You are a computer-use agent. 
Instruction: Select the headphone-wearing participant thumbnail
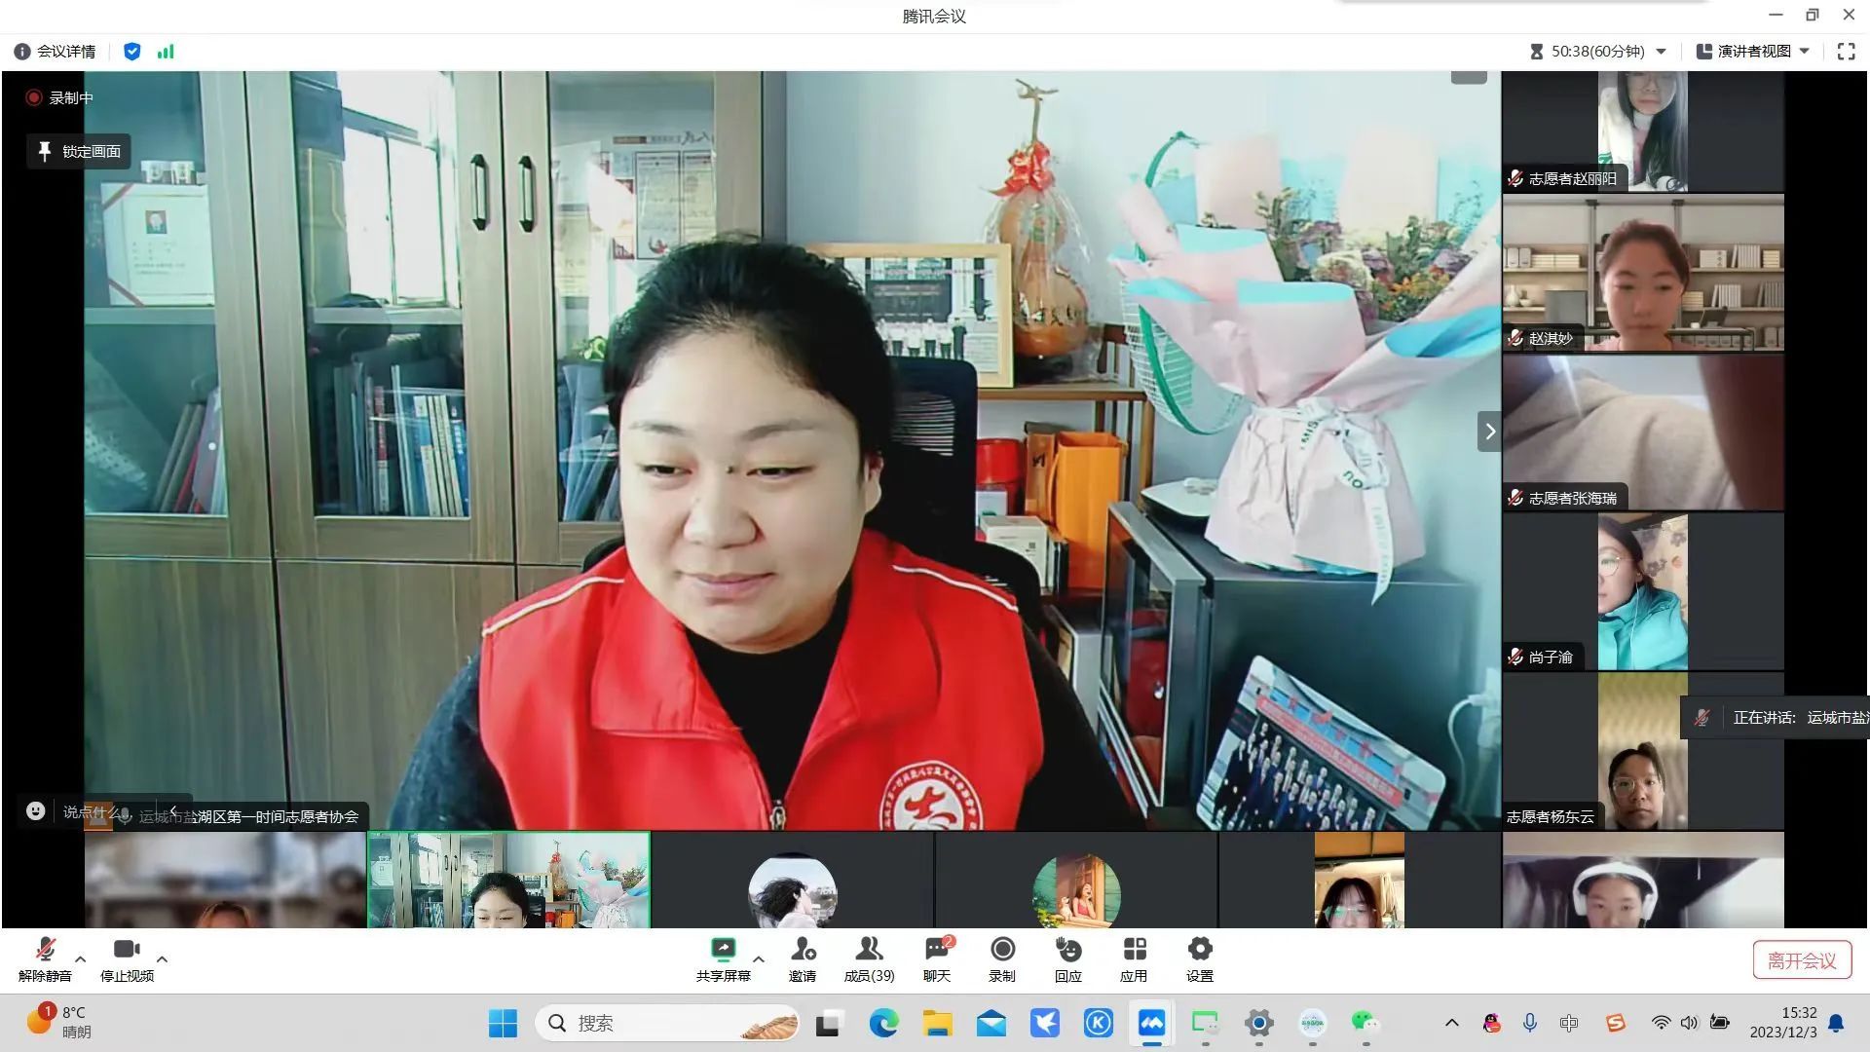[x=1642, y=880]
